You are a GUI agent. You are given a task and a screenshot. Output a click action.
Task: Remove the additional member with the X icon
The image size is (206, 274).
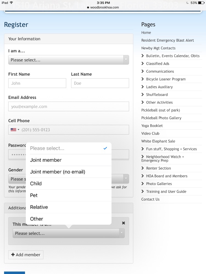[124, 223]
